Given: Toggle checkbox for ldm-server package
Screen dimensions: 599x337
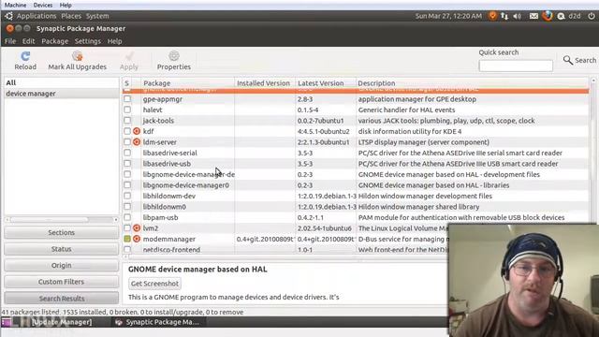Looking at the screenshot, I should (x=127, y=141).
